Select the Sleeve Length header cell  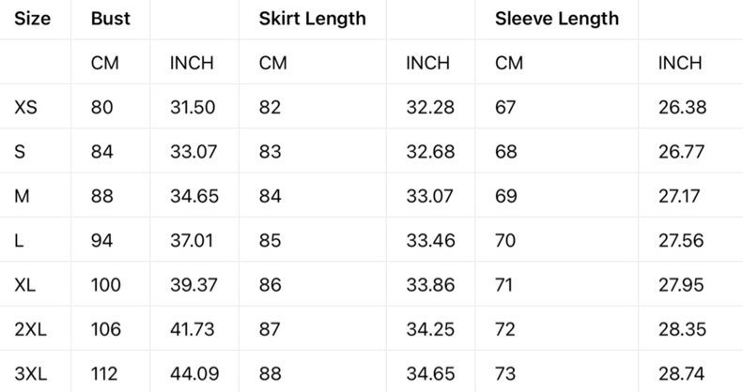coord(556,19)
